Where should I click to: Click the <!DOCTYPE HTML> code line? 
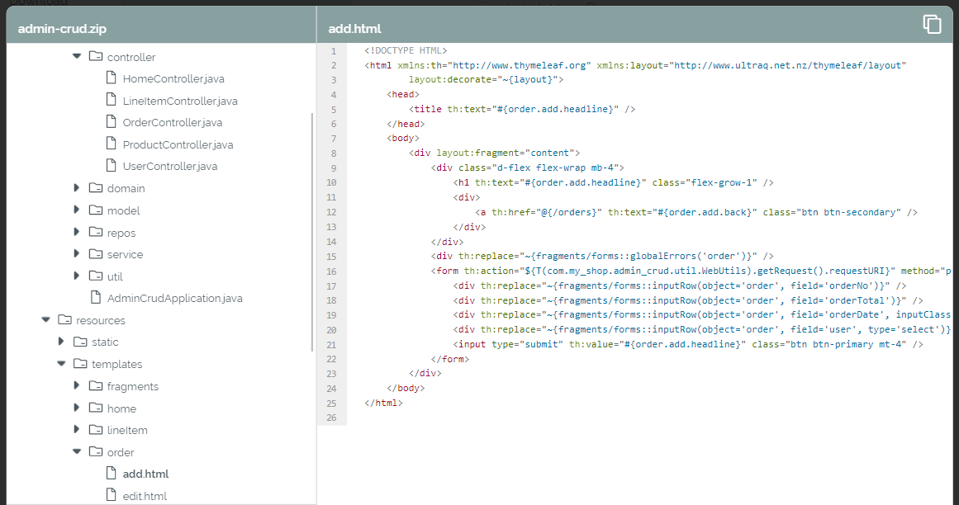click(x=406, y=50)
